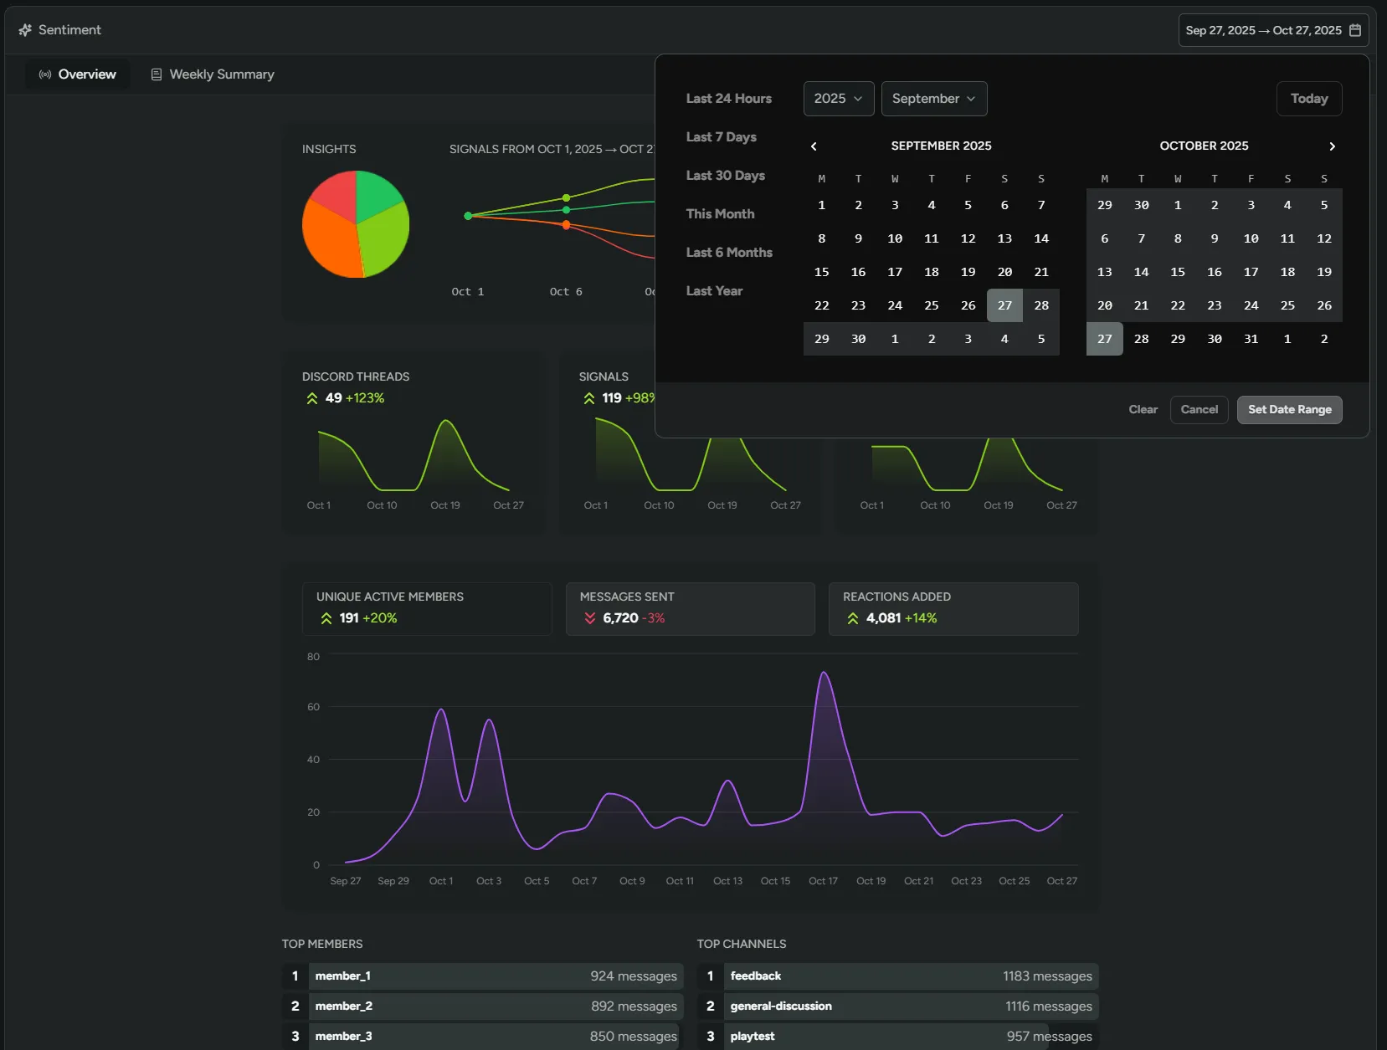The height and width of the screenshot is (1050, 1387).
Task: Select the Last 7 Days preset
Action: tap(721, 137)
